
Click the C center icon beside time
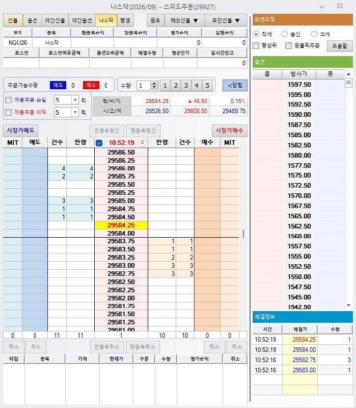tap(143, 143)
